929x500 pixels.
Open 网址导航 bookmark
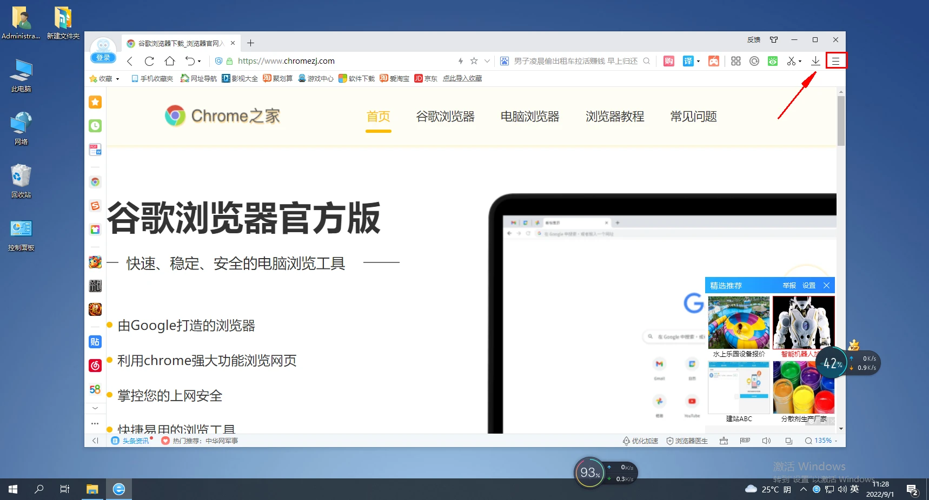(x=198, y=79)
